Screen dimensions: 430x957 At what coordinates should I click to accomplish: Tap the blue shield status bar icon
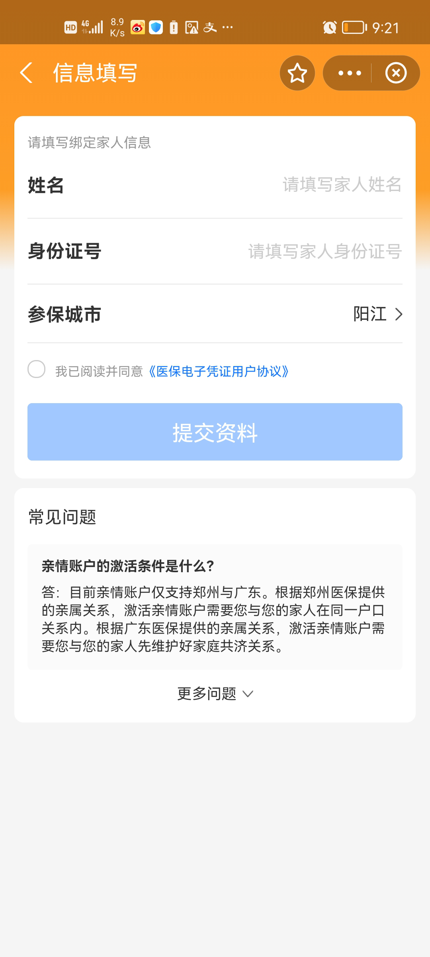(156, 28)
